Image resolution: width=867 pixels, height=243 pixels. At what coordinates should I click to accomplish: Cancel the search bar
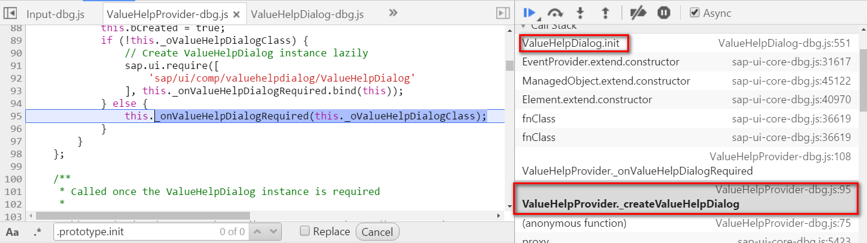click(x=377, y=232)
